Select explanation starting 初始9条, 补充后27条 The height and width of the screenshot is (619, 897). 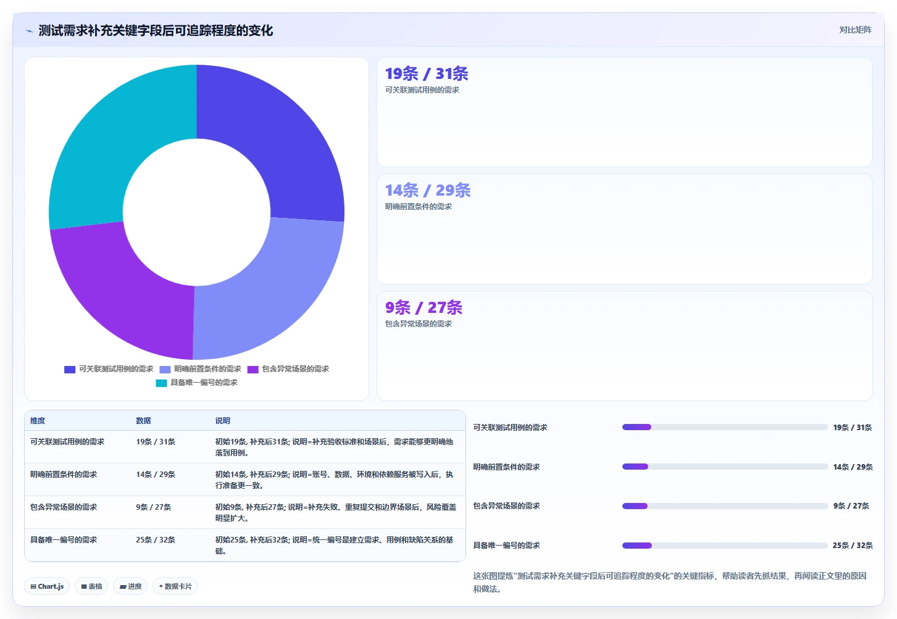pyautogui.click(x=336, y=513)
